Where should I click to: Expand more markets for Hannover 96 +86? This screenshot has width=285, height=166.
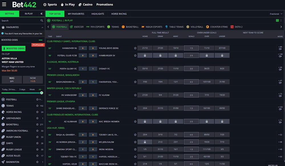coord(280,48)
